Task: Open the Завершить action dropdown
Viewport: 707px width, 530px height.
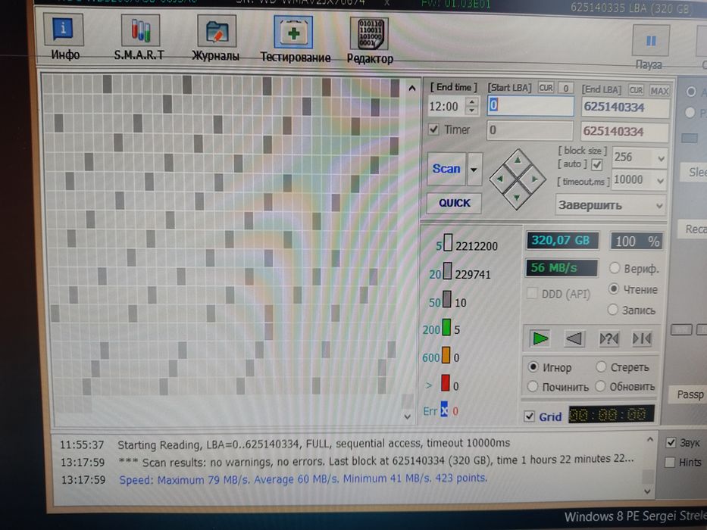Action: [x=610, y=205]
